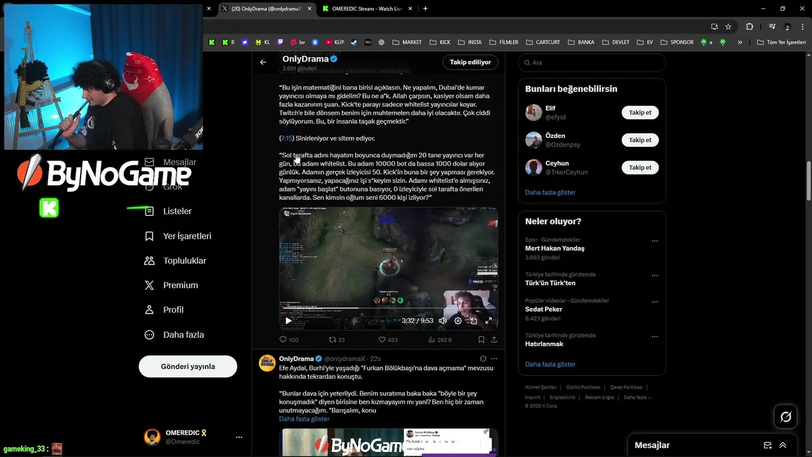Open more options for Sedat Peker trend
This screenshot has height=457, width=812.
(655, 302)
